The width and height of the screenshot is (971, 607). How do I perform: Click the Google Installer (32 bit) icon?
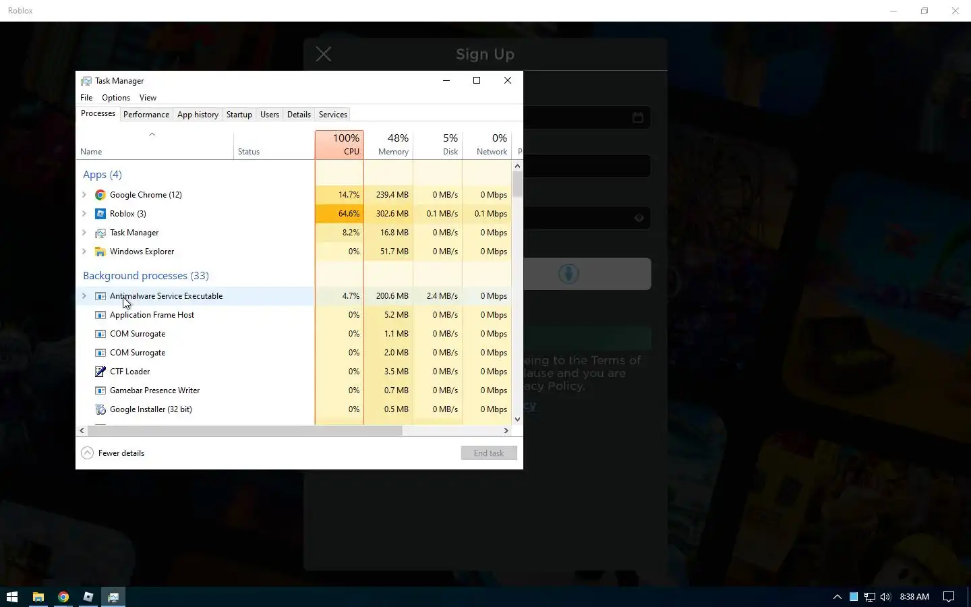pyautogui.click(x=100, y=409)
